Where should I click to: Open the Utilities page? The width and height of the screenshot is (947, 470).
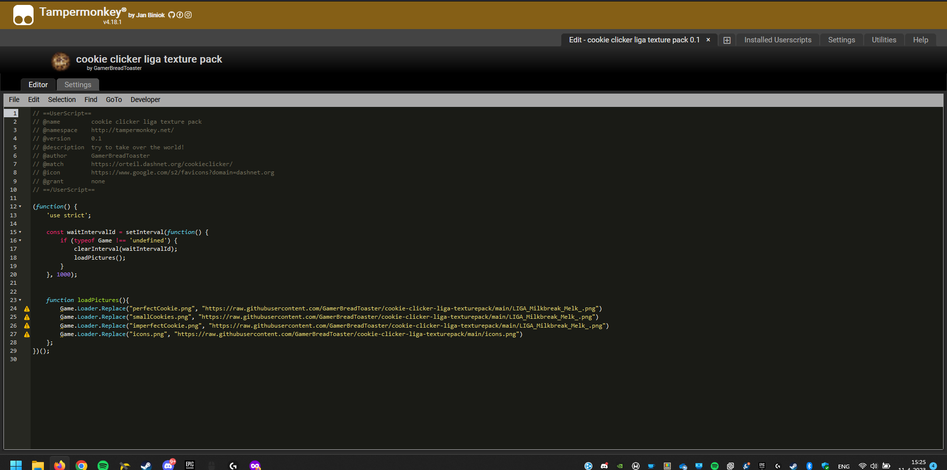[884, 40]
